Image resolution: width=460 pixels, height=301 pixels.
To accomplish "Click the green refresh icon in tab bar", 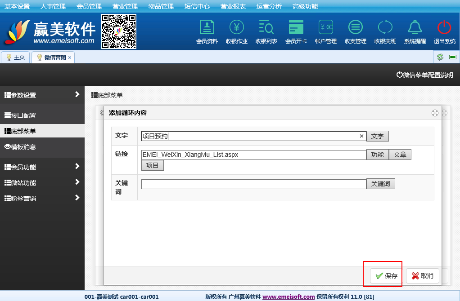I will click(x=440, y=57).
